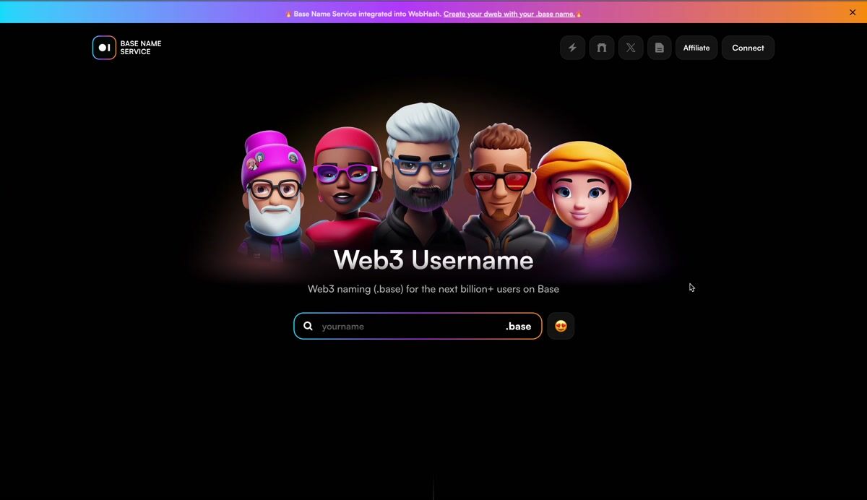Open the arch-shaped marketplace icon

click(x=601, y=48)
